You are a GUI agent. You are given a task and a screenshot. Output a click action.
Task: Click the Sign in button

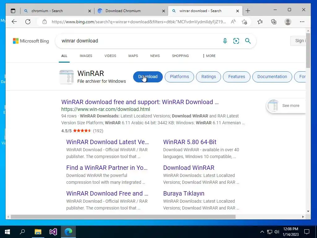[298, 41]
